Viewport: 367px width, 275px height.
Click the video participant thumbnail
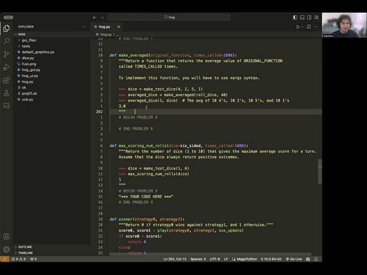pyautogui.click(x=344, y=25)
